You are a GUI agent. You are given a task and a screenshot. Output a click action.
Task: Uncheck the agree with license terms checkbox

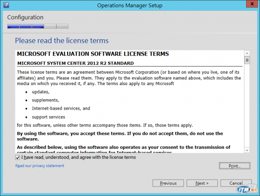click(x=17, y=158)
